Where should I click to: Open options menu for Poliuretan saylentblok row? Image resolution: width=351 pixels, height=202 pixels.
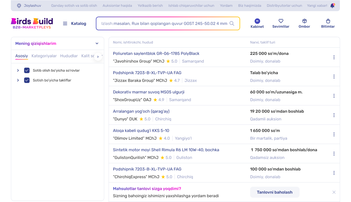(334, 57)
